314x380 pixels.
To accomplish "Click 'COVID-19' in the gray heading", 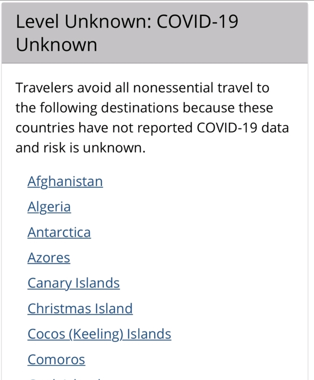I will point(197,22).
